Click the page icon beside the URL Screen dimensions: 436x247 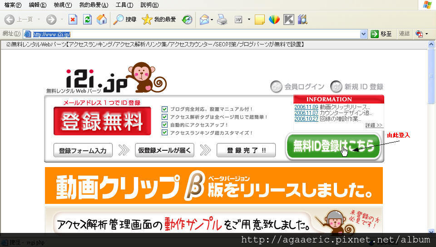tap(27, 34)
